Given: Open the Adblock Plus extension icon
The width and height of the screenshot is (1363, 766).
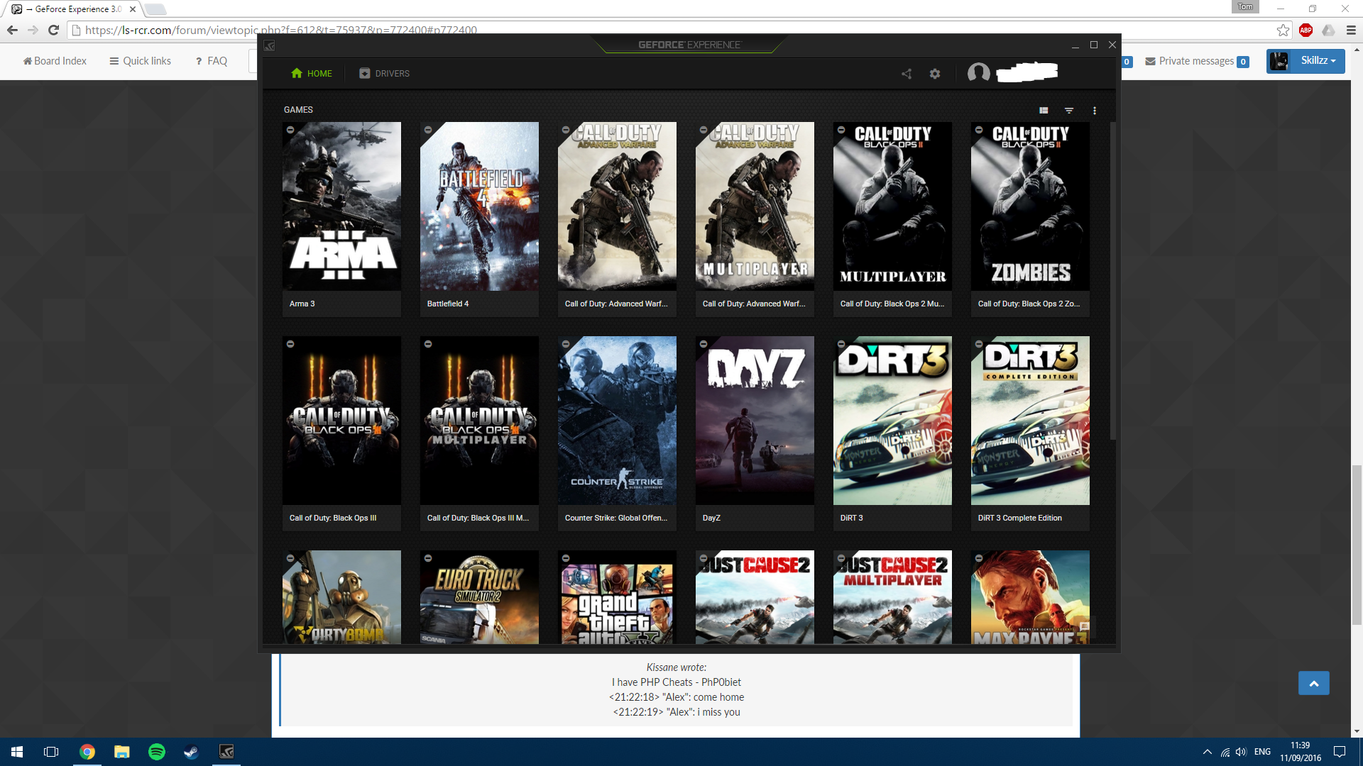Looking at the screenshot, I should 1305,30.
